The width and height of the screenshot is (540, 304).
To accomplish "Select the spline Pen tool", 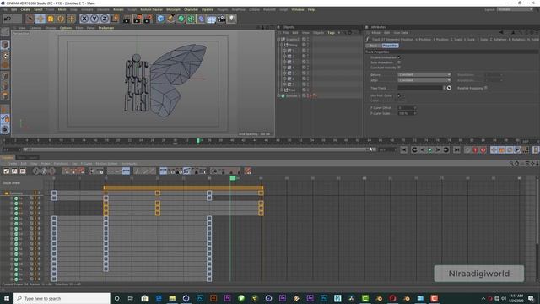I will pos(170,19).
